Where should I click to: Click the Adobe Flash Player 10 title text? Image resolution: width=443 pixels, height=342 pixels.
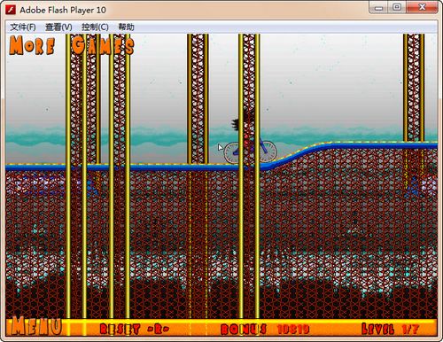coord(63,10)
